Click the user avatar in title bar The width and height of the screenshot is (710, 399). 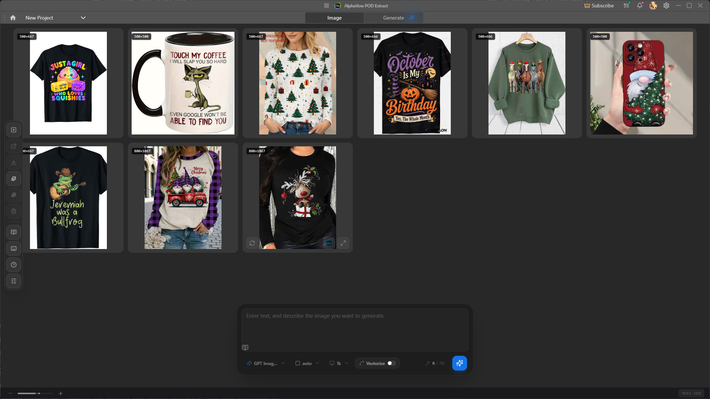pyautogui.click(x=653, y=6)
